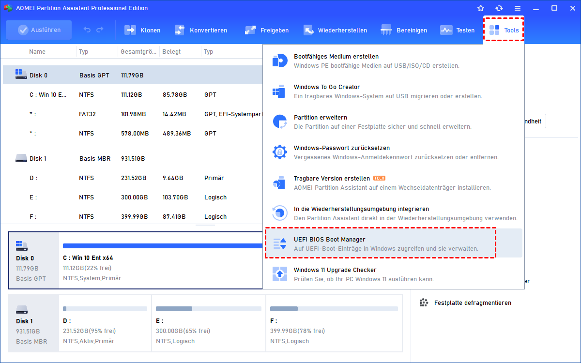Click the Belegt column header
Image resolution: width=581 pixels, height=363 pixels.
point(171,52)
